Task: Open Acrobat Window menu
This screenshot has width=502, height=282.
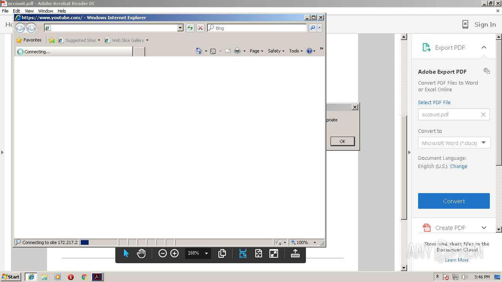Action: tap(45, 11)
